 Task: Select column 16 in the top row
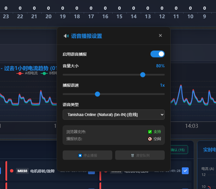click(x=105, y=17)
